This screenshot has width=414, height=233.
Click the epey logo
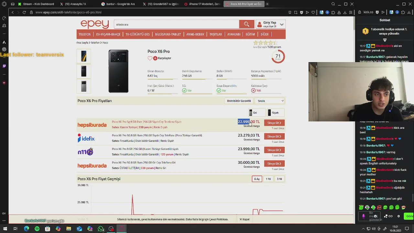[x=95, y=24]
